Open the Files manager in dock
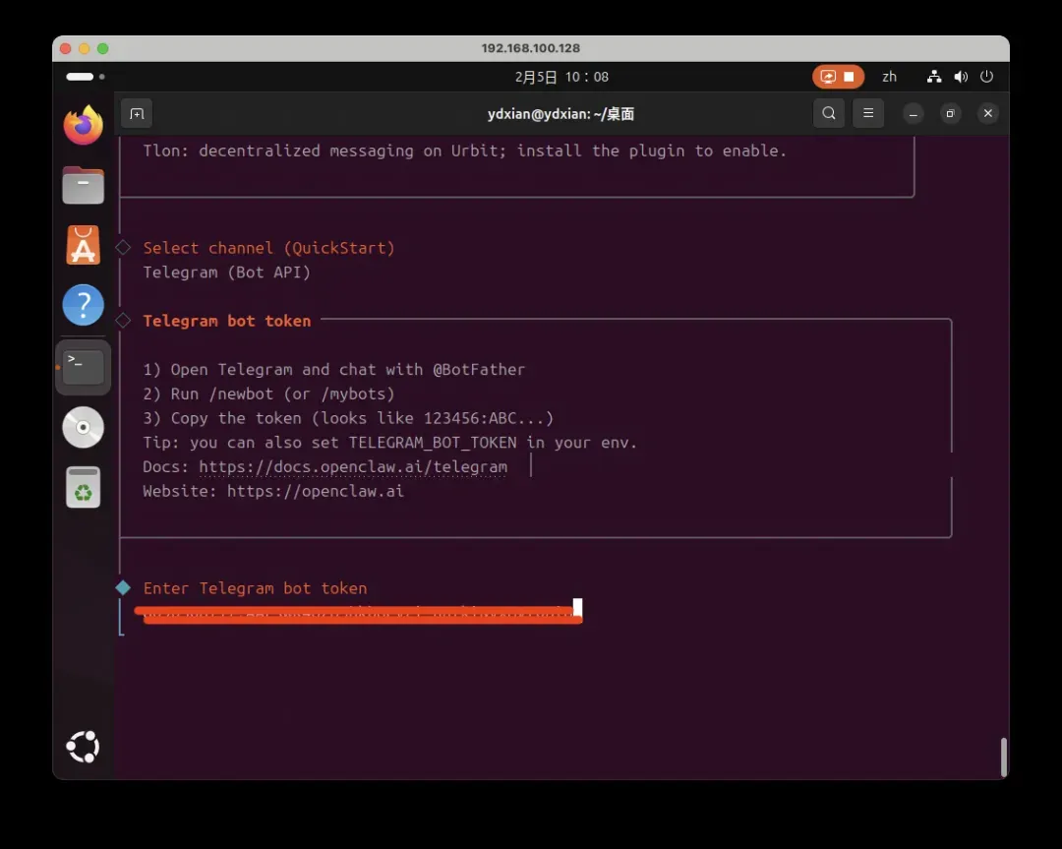1062x849 pixels. (x=84, y=185)
